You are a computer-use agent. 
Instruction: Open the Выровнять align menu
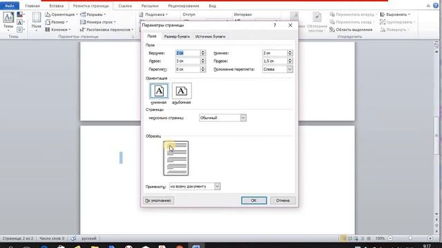(x=395, y=14)
